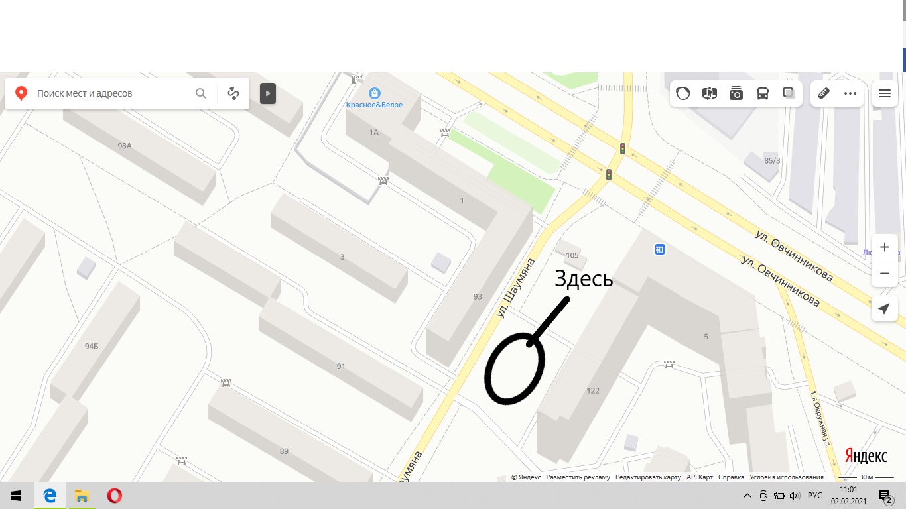Screen dimensions: 906x509
Task: Click the Красное&Белое shop marker
Action: click(375, 93)
